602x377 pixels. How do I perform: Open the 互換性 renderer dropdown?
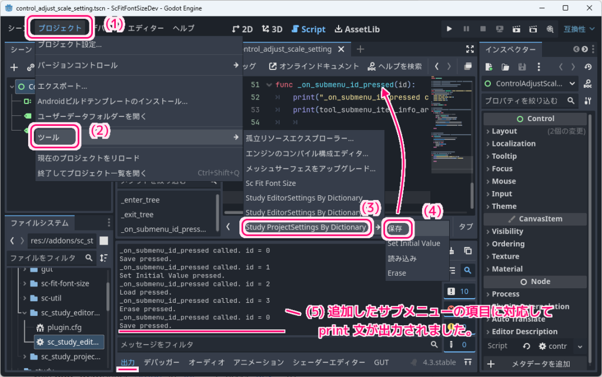(579, 28)
